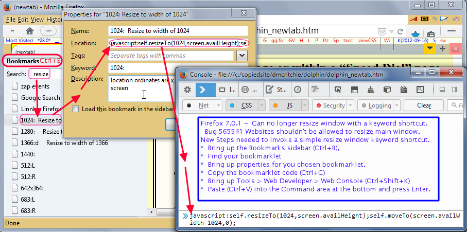
Task: Click the Clear button in the console
Action: click(424, 105)
